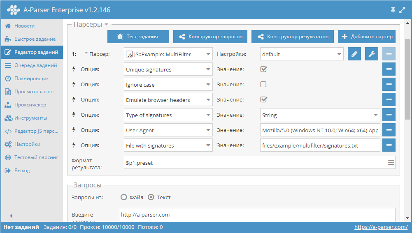The width and height of the screenshot is (412, 233).
Task: Click the A-Parser logo icon
Action: click(x=14, y=10)
